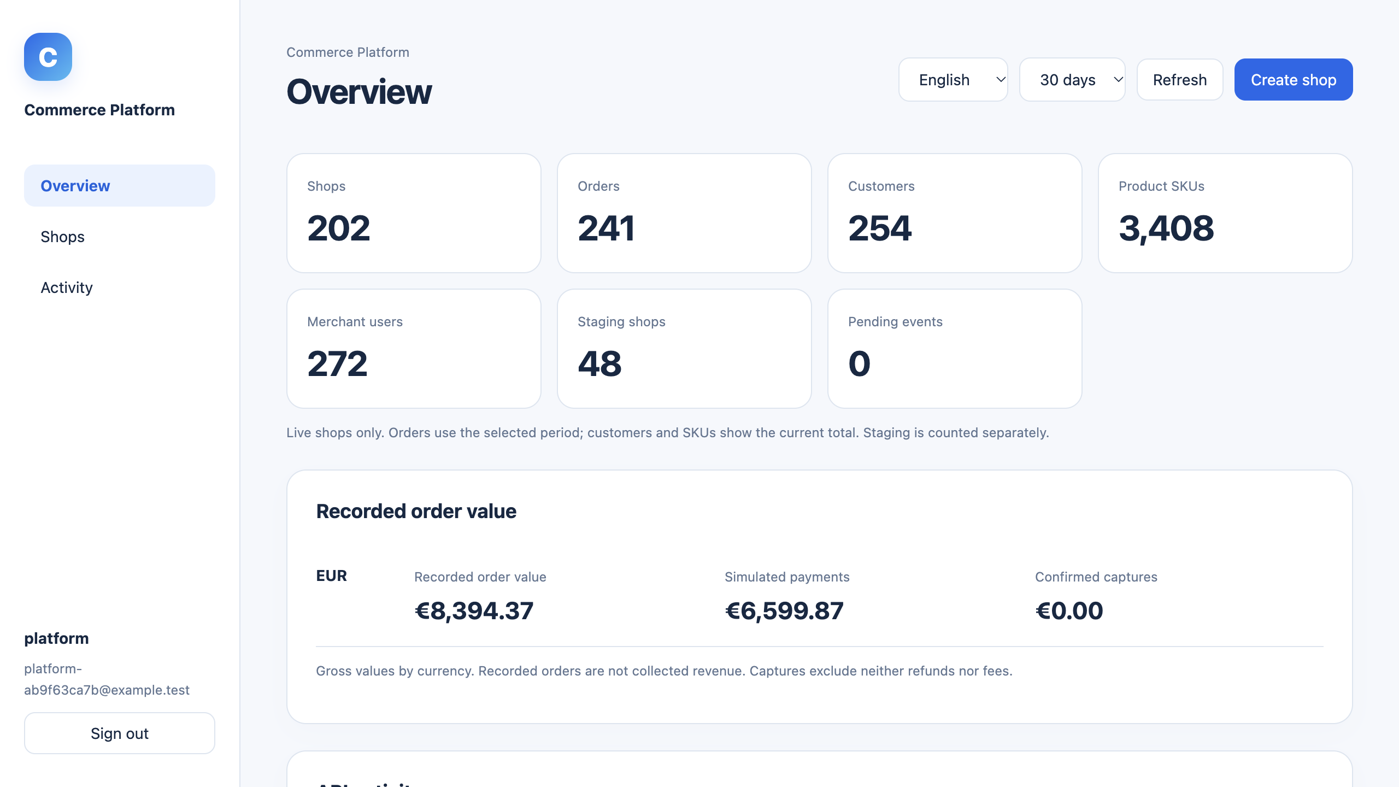This screenshot has height=787, width=1399.
Task: Click the €8,394.37 recorded order value
Action: coord(474,611)
